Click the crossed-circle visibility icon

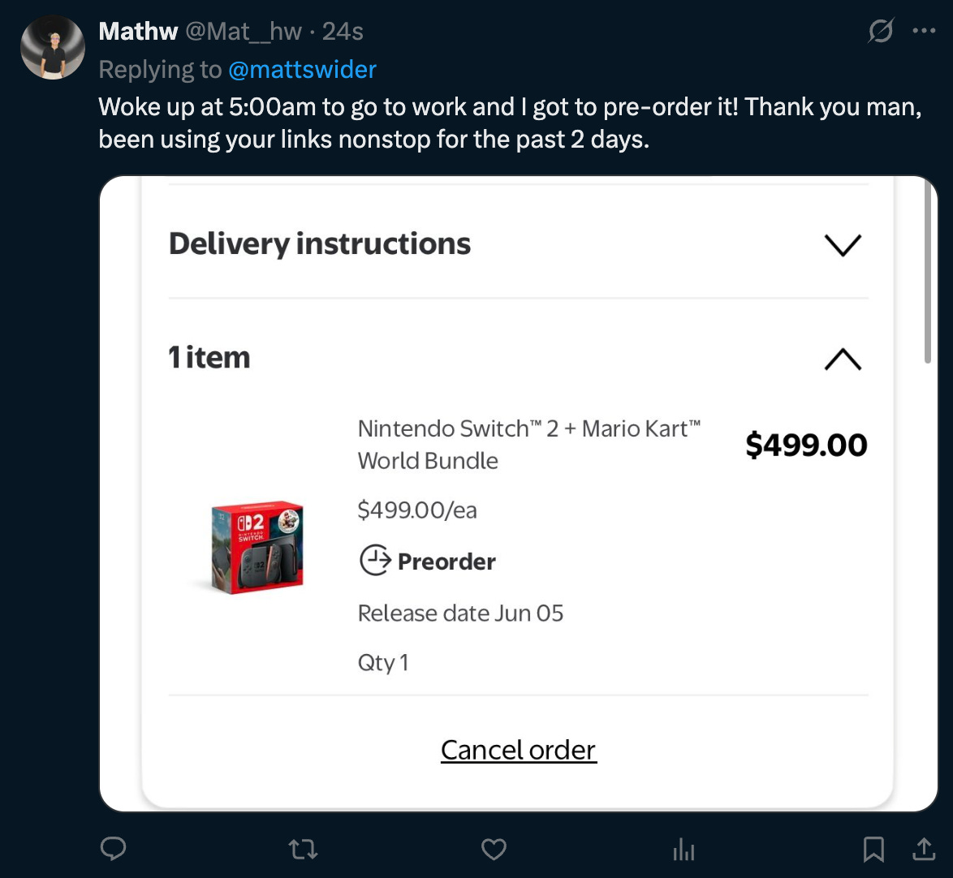tap(880, 30)
